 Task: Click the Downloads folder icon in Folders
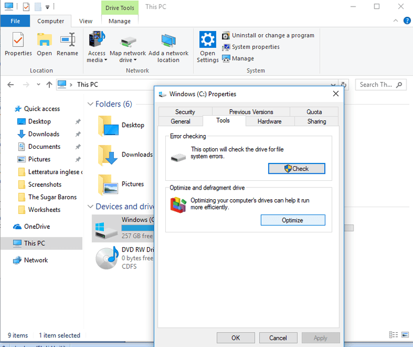[108, 155]
